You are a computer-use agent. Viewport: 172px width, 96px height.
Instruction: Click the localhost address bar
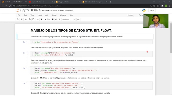(x=81, y=6)
